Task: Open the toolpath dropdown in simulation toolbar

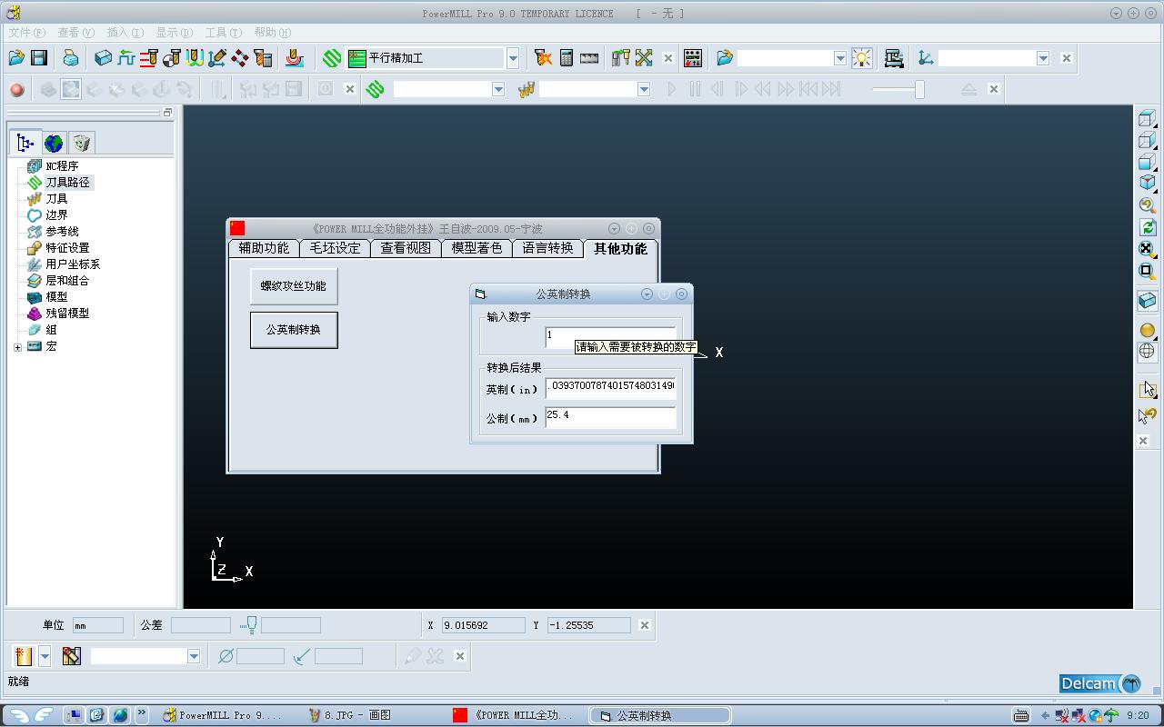Action: point(498,89)
